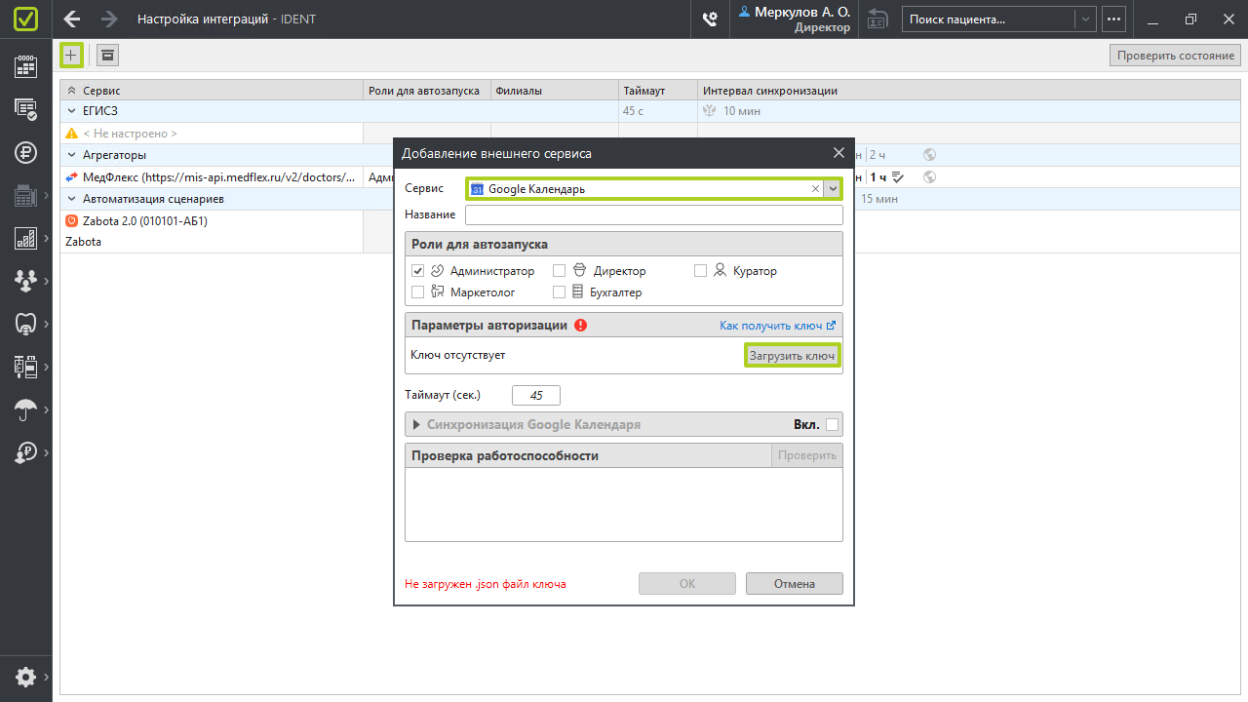Click the Отмена button
This screenshot has width=1248, height=702.
coord(795,584)
